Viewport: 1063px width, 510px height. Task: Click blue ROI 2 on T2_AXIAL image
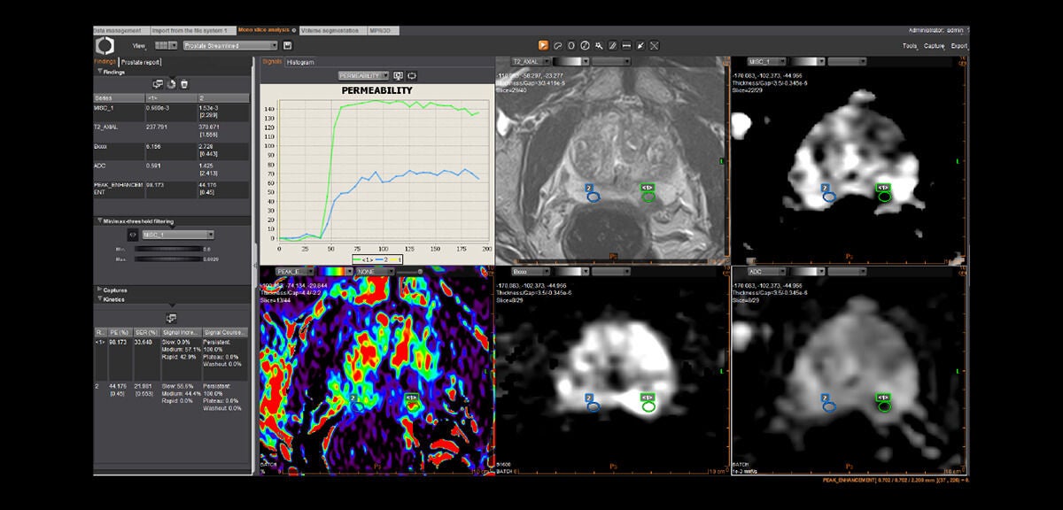(594, 197)
